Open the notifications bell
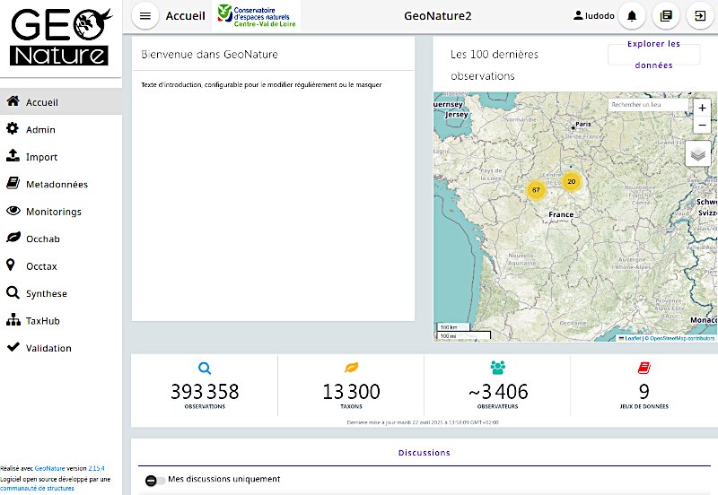This screenshot has width=718, height=495. point(632,16)
